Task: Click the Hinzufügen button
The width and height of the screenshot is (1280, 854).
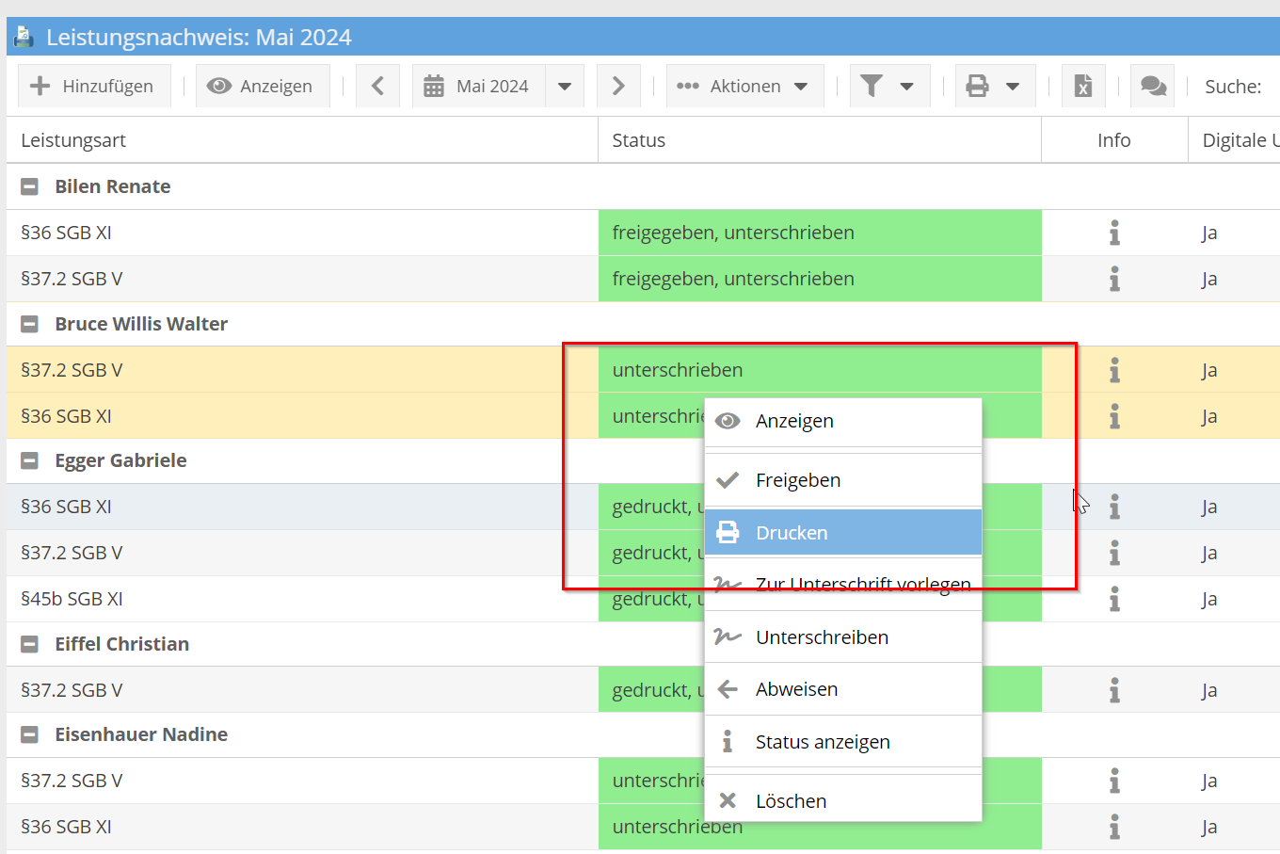Action: [x=92, y=87]
